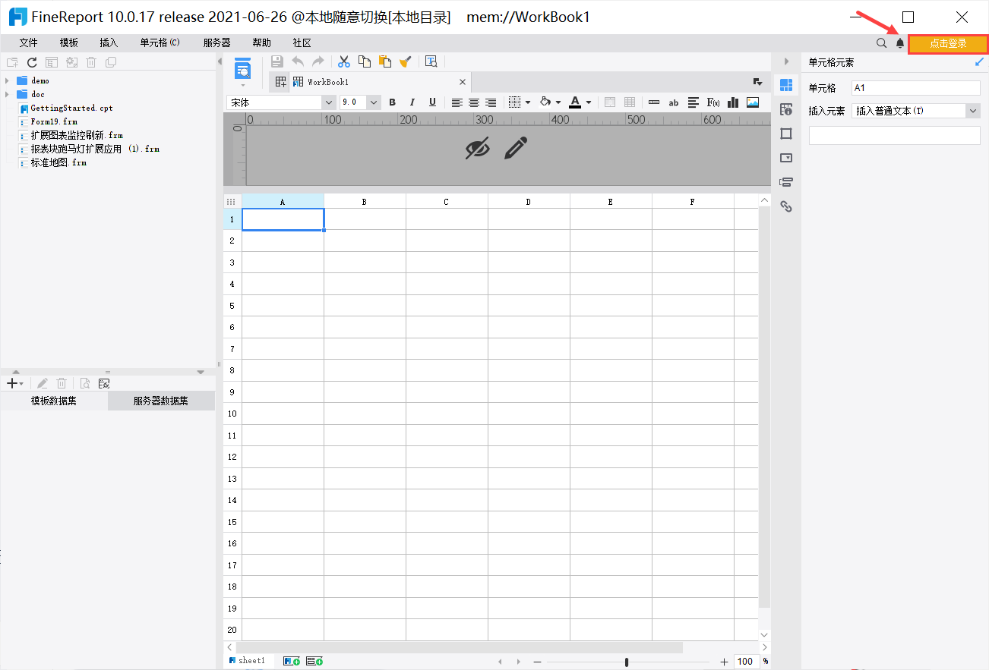The image size is (989, 670).
Task: Open the cell attributes icon in the sidebar
Action: click(786, 109)
